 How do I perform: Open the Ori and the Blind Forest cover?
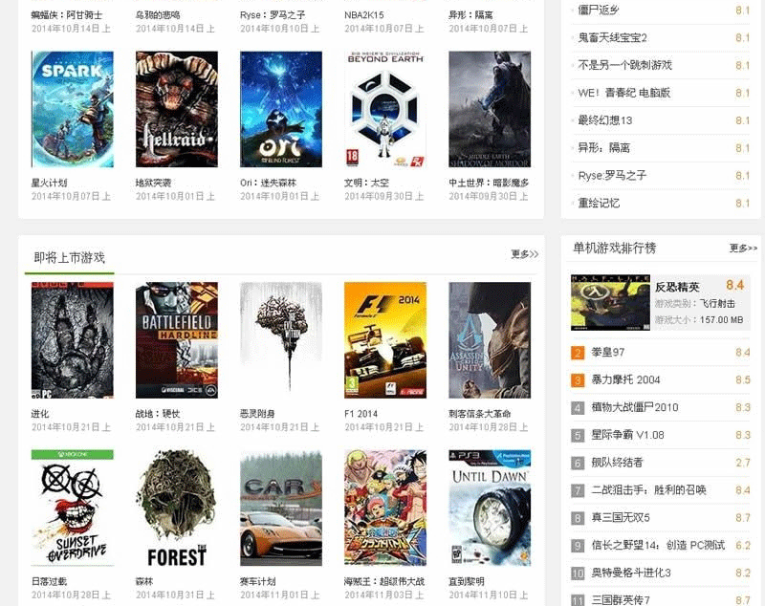281,109
